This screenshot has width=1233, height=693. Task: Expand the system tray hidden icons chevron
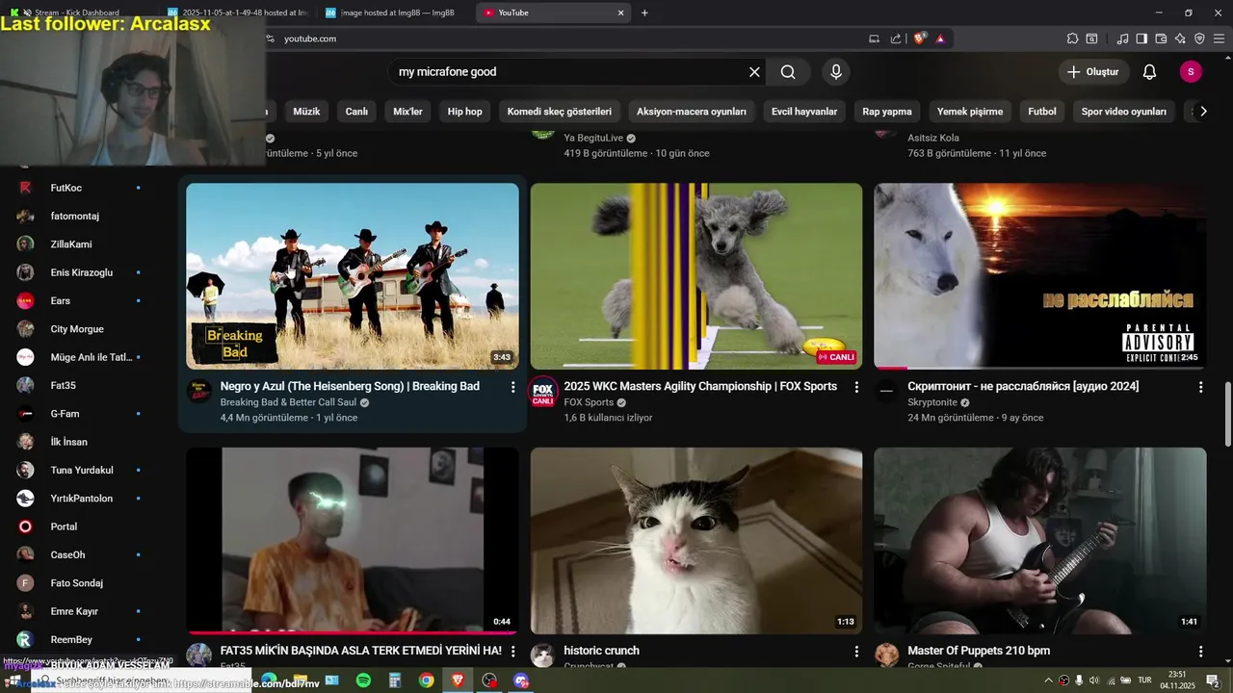click(x=1048, y=680)
